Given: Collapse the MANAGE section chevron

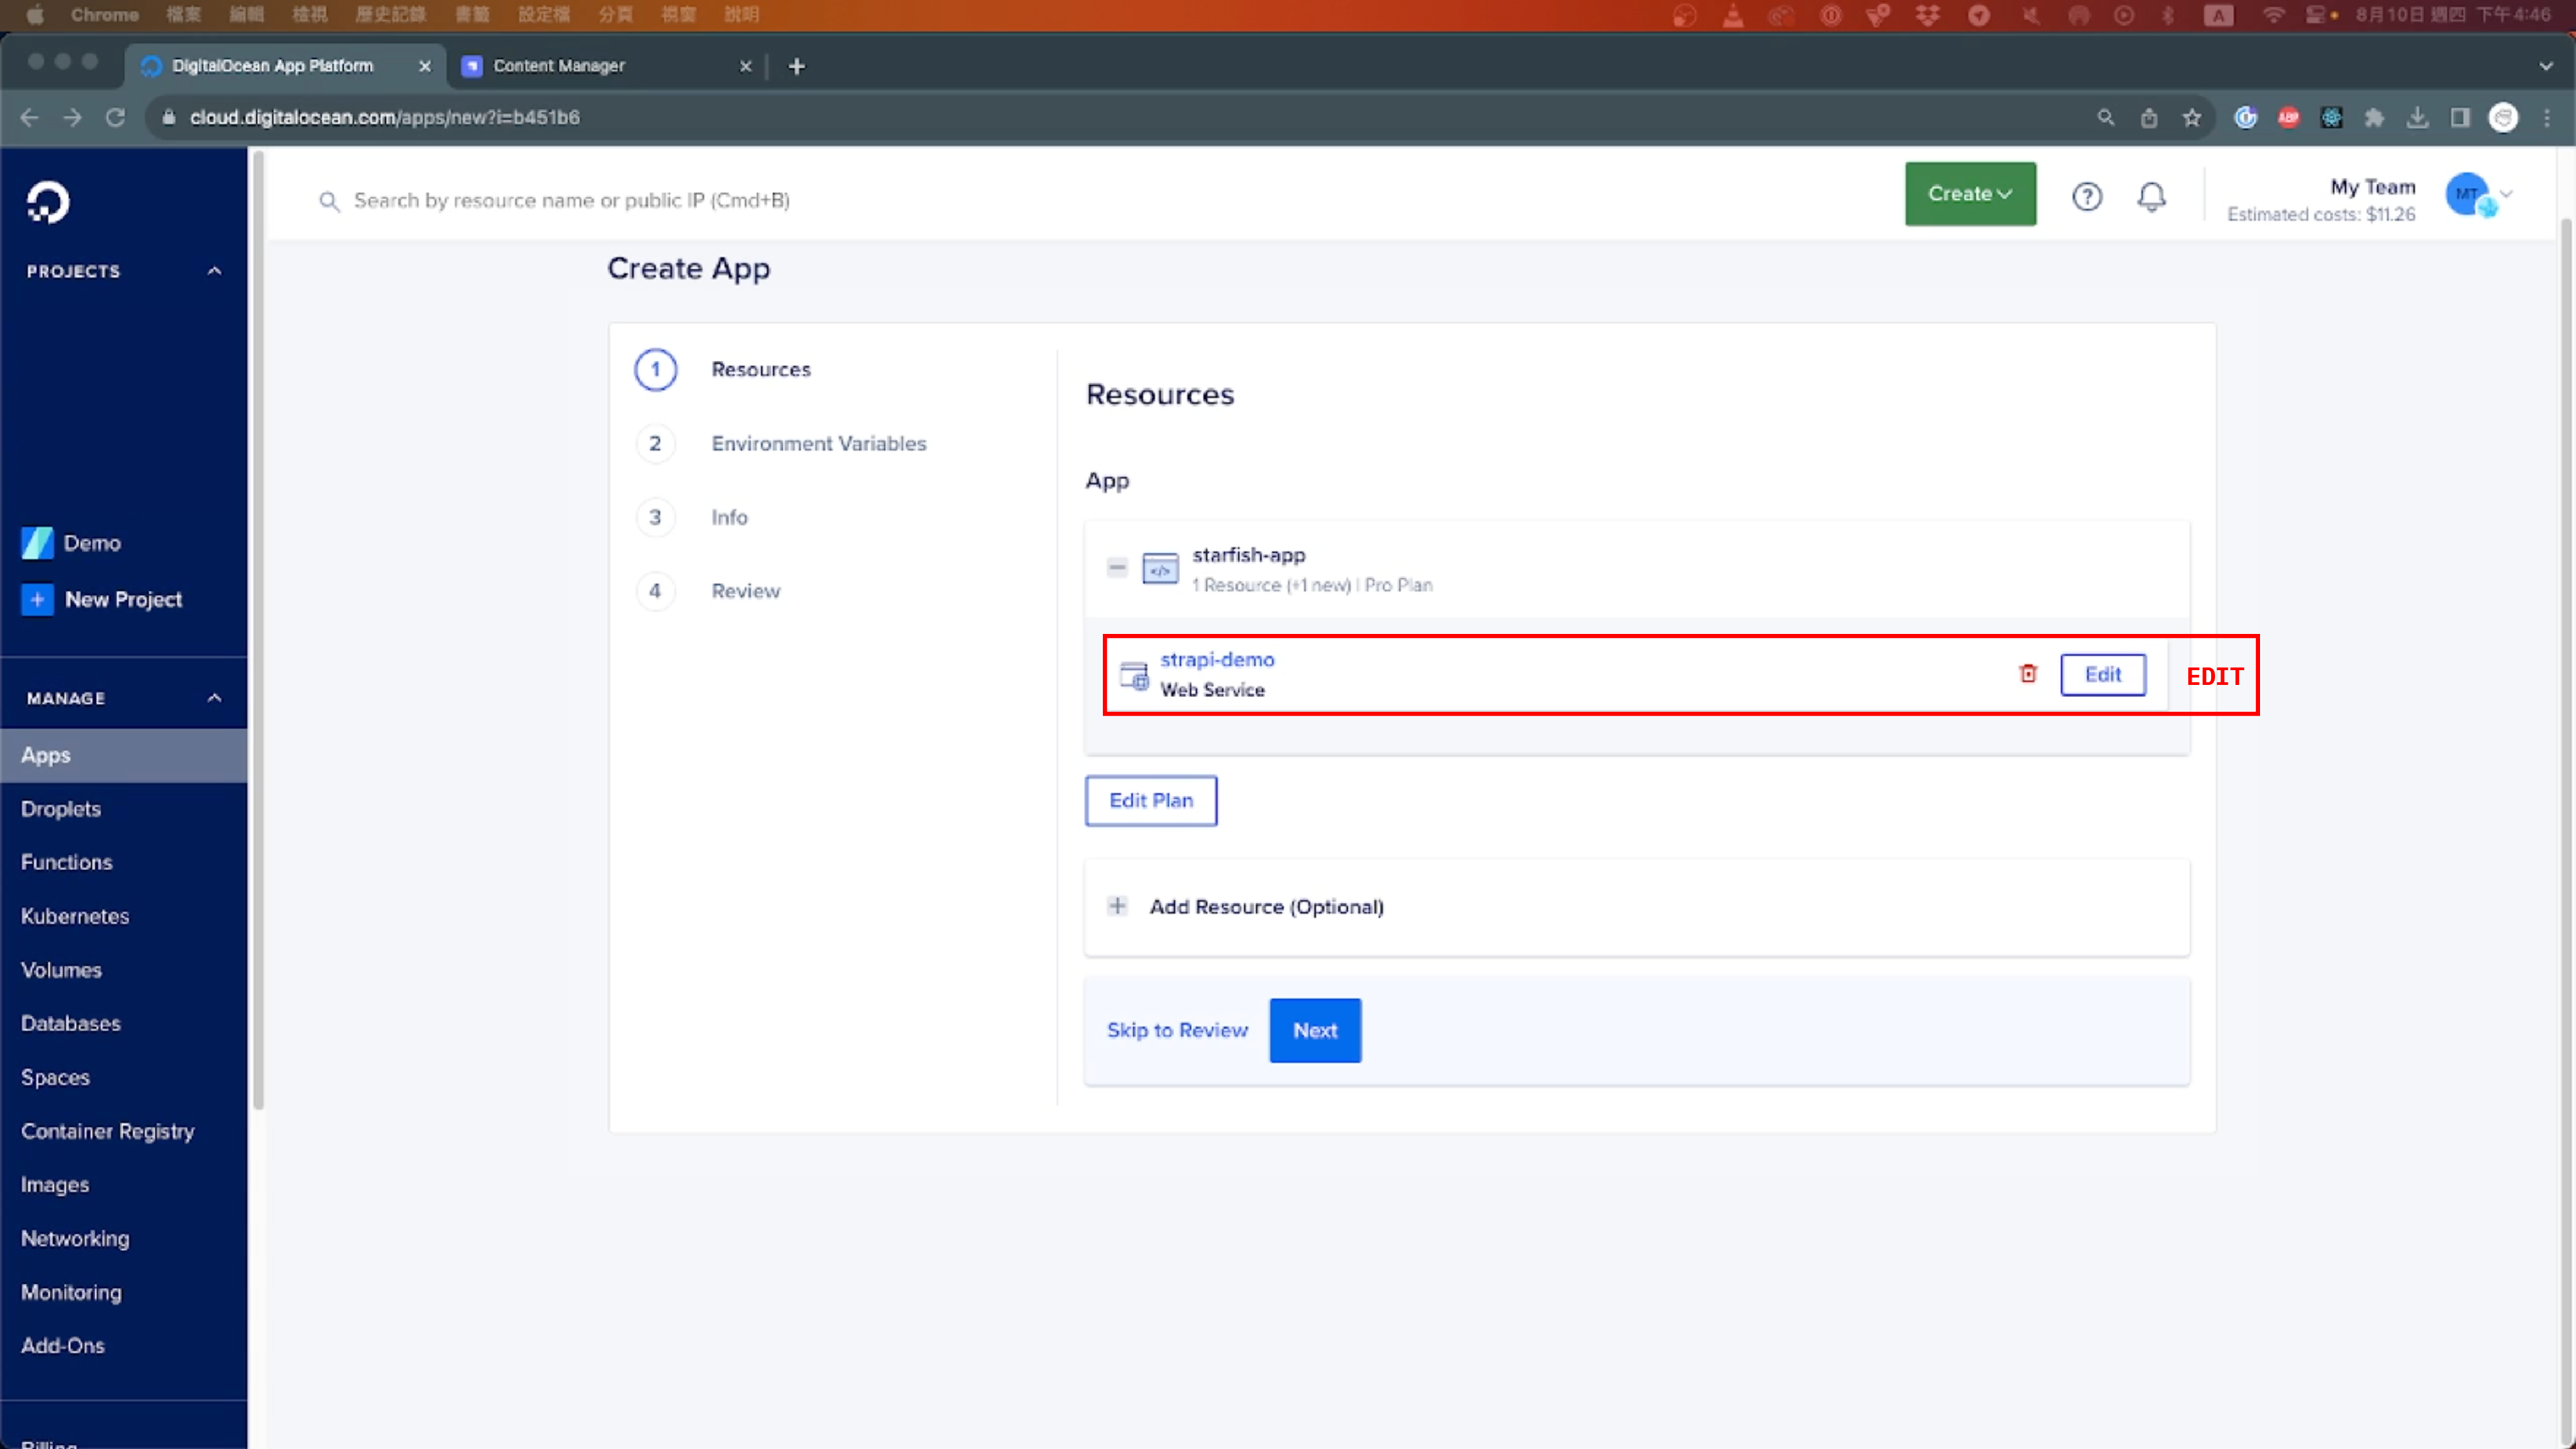Looking at the screenshot, I should coord(213,697).
